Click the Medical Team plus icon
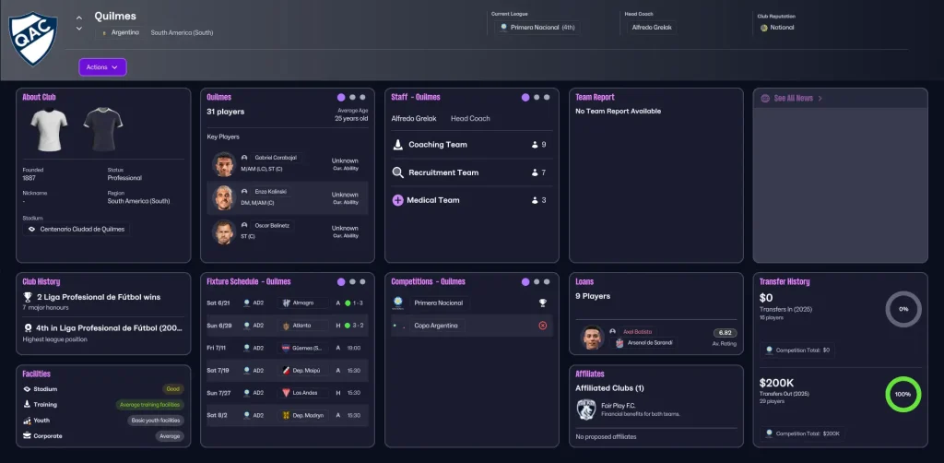Screen dimensions: 944x463 click(398, 200)
